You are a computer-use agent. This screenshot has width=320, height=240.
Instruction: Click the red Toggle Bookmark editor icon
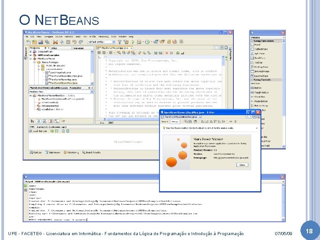(167, 53)
